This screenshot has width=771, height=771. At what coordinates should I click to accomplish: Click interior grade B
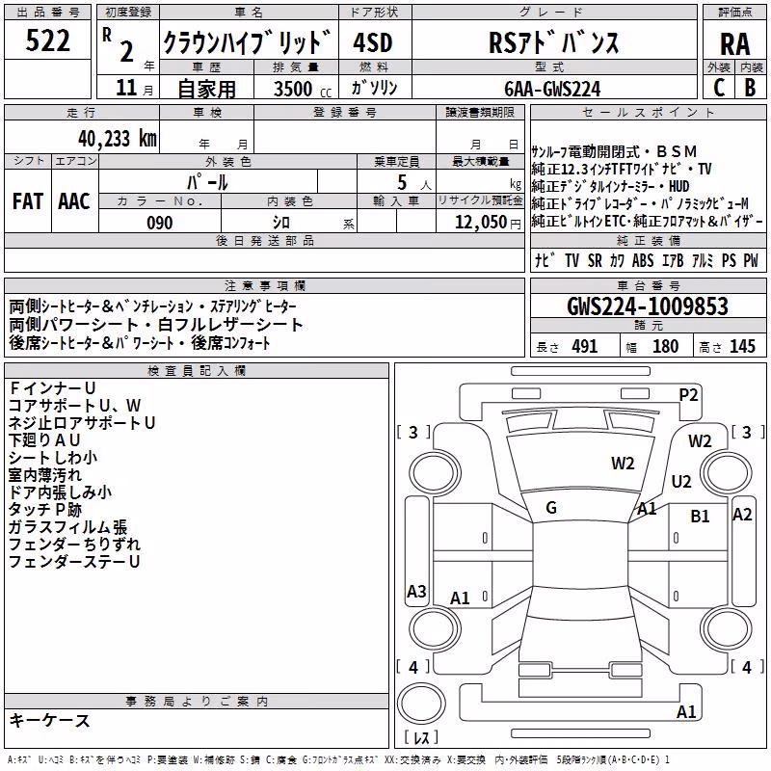pos(750,88)
